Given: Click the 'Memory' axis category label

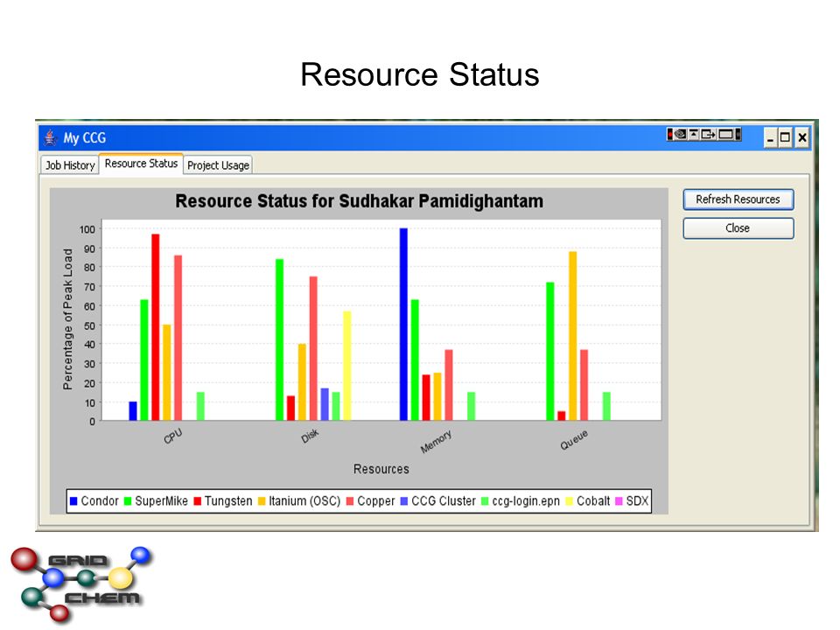Looking at the screenshot, I should [436, 441].
